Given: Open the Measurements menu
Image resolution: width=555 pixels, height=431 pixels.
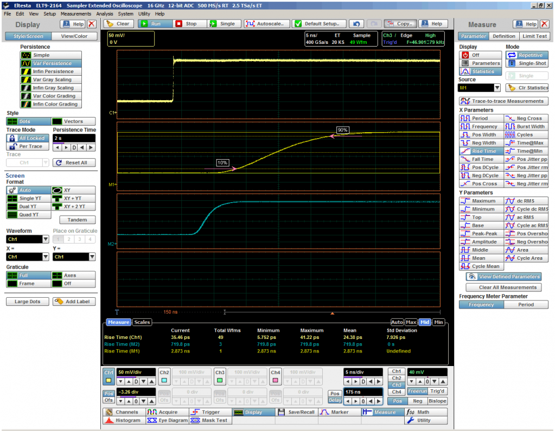Looking at the screenshot, I should (x=75, y=14).
